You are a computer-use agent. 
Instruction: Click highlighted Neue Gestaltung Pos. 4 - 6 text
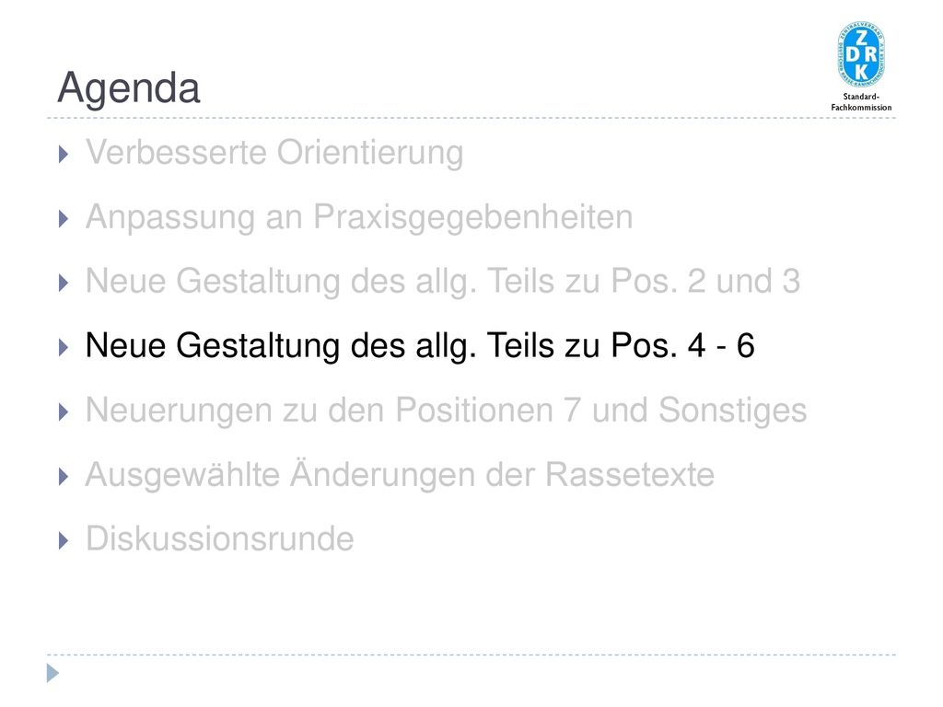click(420, 346)
